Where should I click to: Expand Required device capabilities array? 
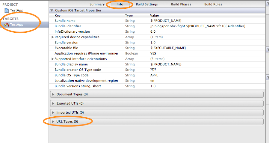coord(53,37)
